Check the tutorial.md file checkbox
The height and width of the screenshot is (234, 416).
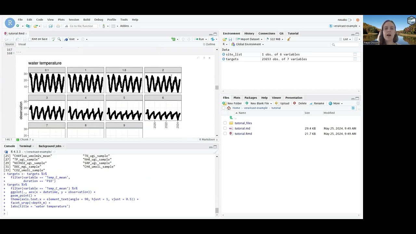[x=225, y=128]
